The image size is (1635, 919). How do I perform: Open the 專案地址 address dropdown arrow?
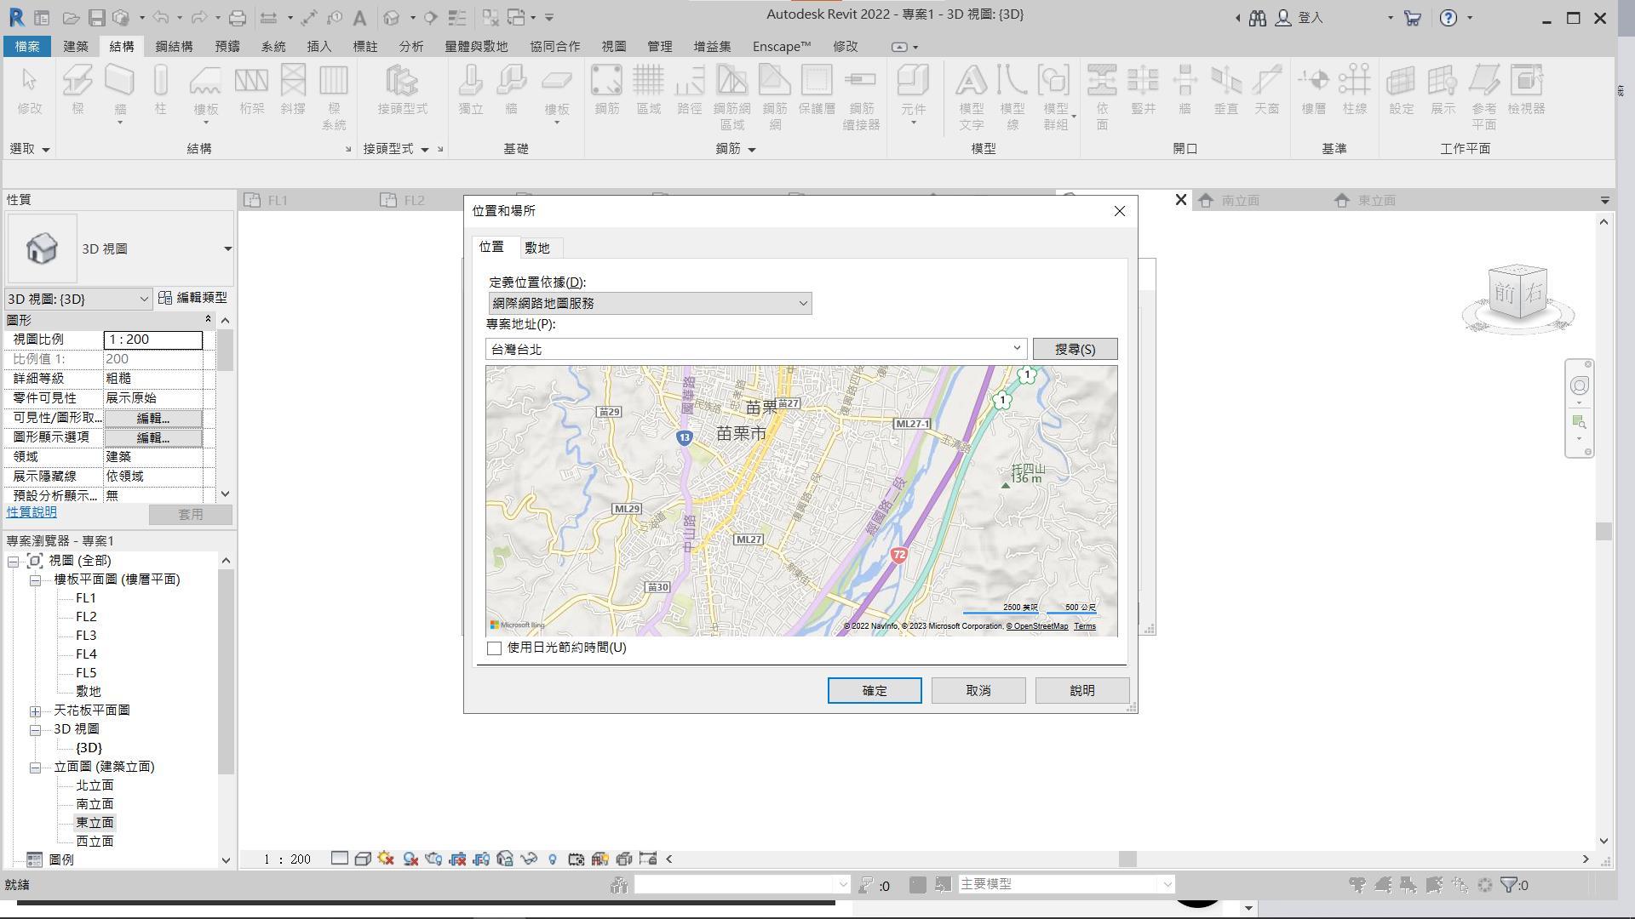click(1016, 348)
